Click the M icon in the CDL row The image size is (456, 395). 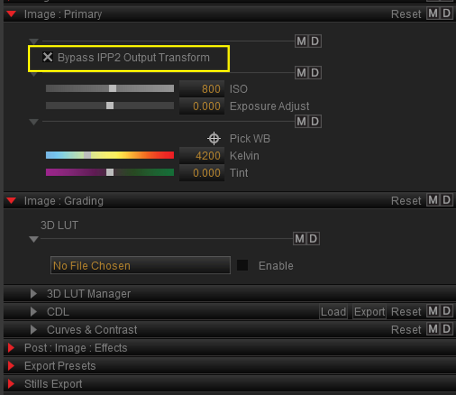click(x=433, y=311)
